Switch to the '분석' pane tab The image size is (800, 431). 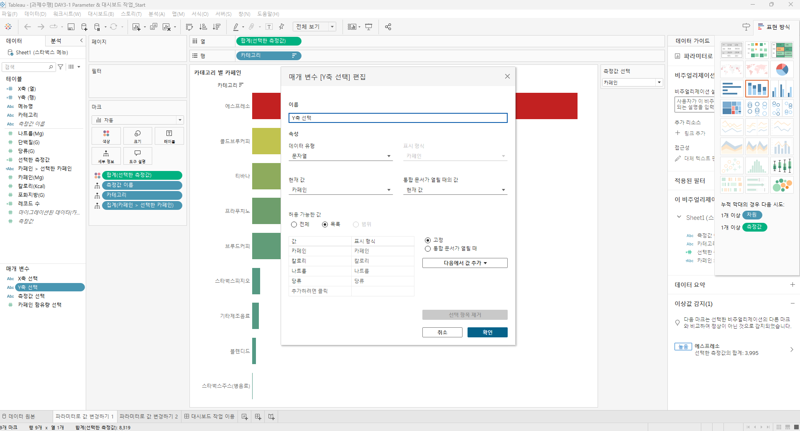[x=56, y=41]
